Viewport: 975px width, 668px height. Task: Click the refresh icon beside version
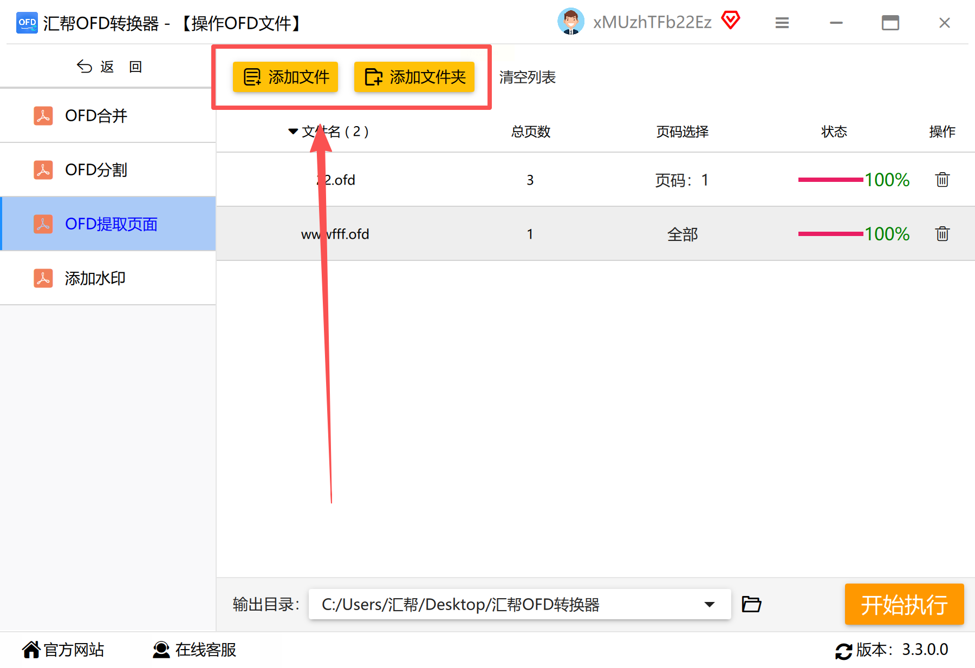coord(843,651)
